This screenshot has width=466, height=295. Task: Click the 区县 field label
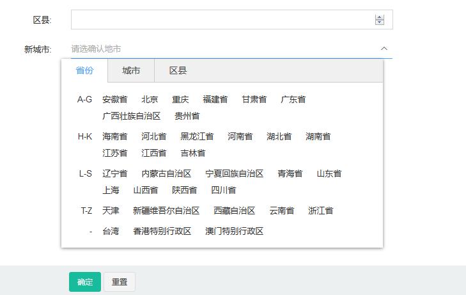[x=42, y=20]
